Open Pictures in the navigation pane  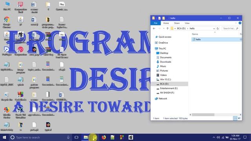pos(164,70)
